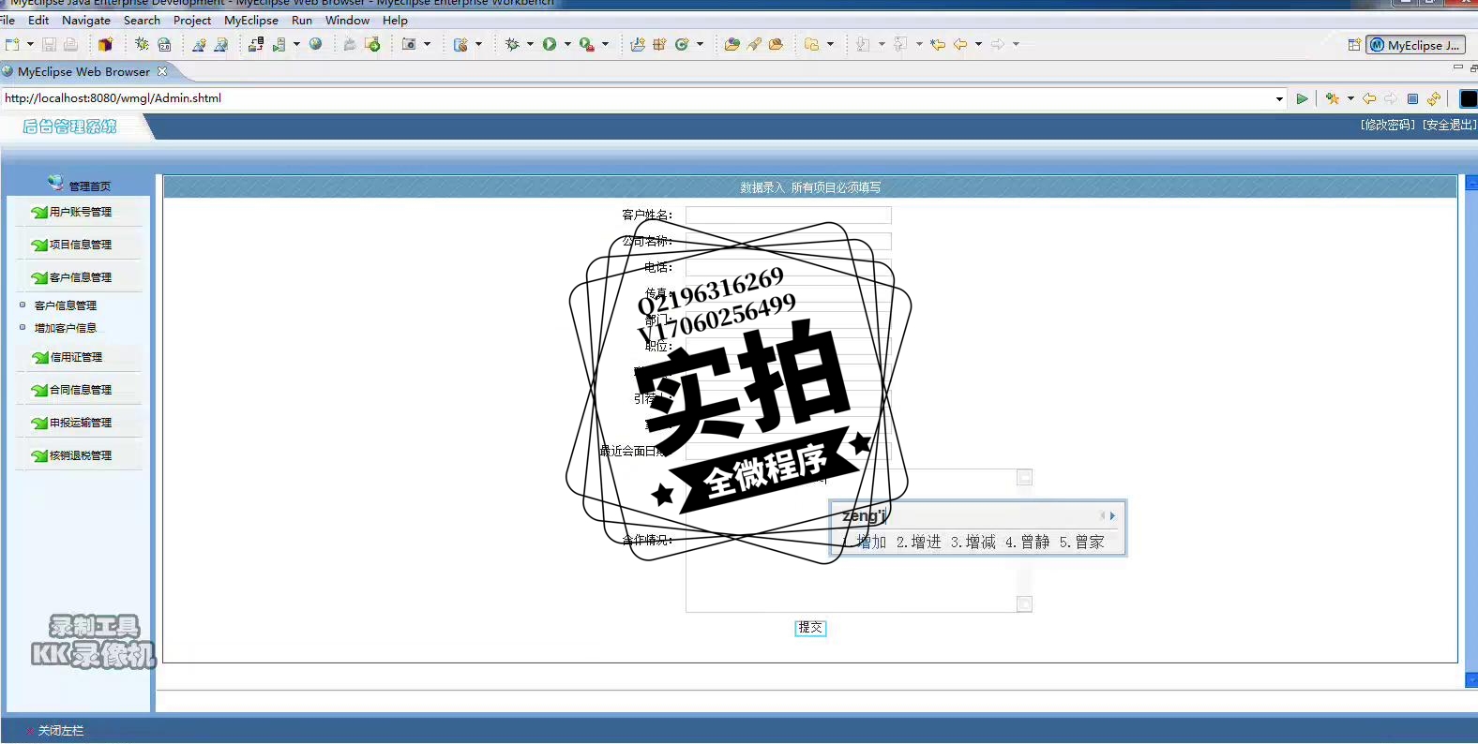Click the green Run play icon

tap(550, 44)
